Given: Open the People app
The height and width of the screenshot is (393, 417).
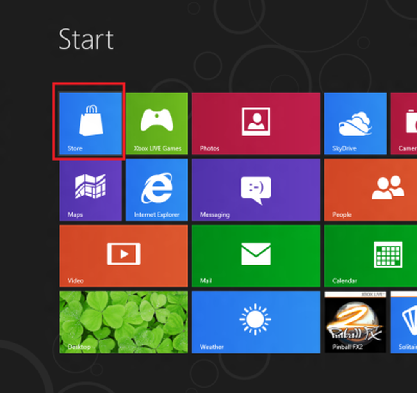Looking at the screenshot, I should pos(370,190).
